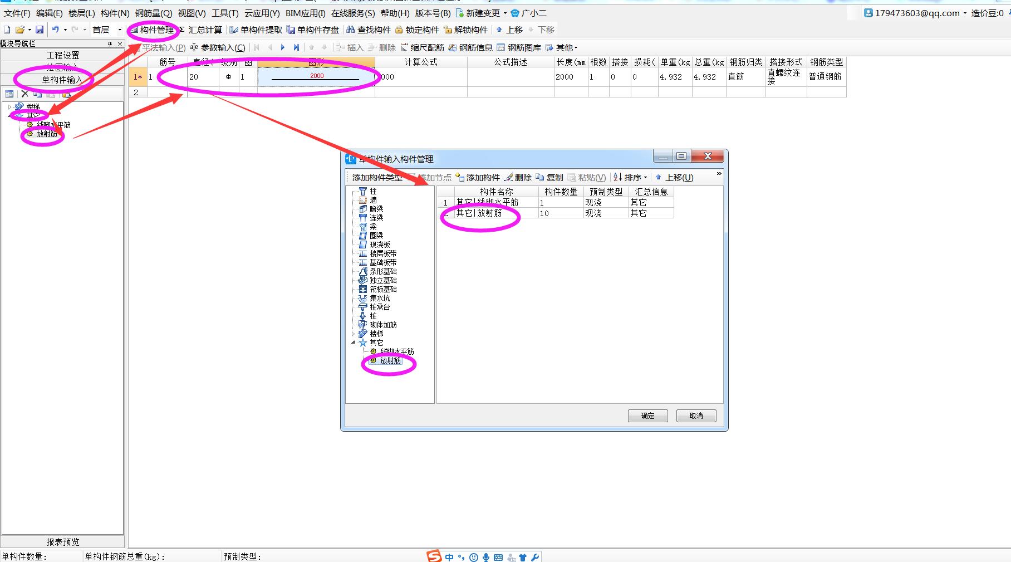The width and height of the screenshot is (1011, 562).
Task: Click the 解锁构件 unlock tool
Action: [465, 30]
